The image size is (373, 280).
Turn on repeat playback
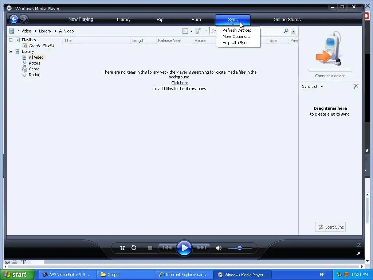tap(134, 248)
